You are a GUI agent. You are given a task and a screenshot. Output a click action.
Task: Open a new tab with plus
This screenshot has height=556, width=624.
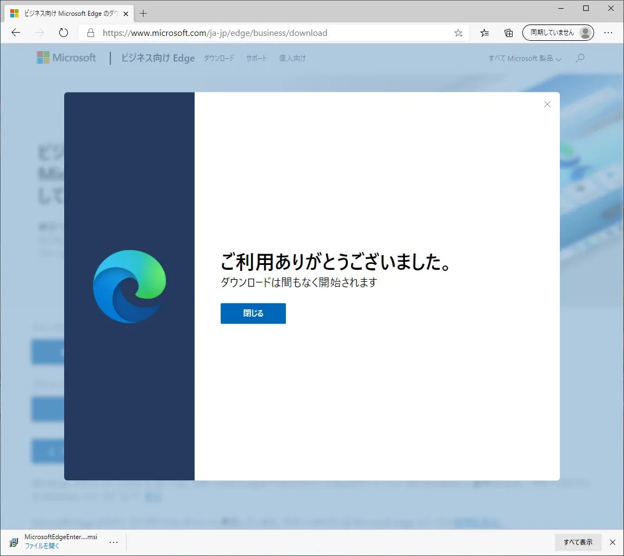[x=143, y=14]
